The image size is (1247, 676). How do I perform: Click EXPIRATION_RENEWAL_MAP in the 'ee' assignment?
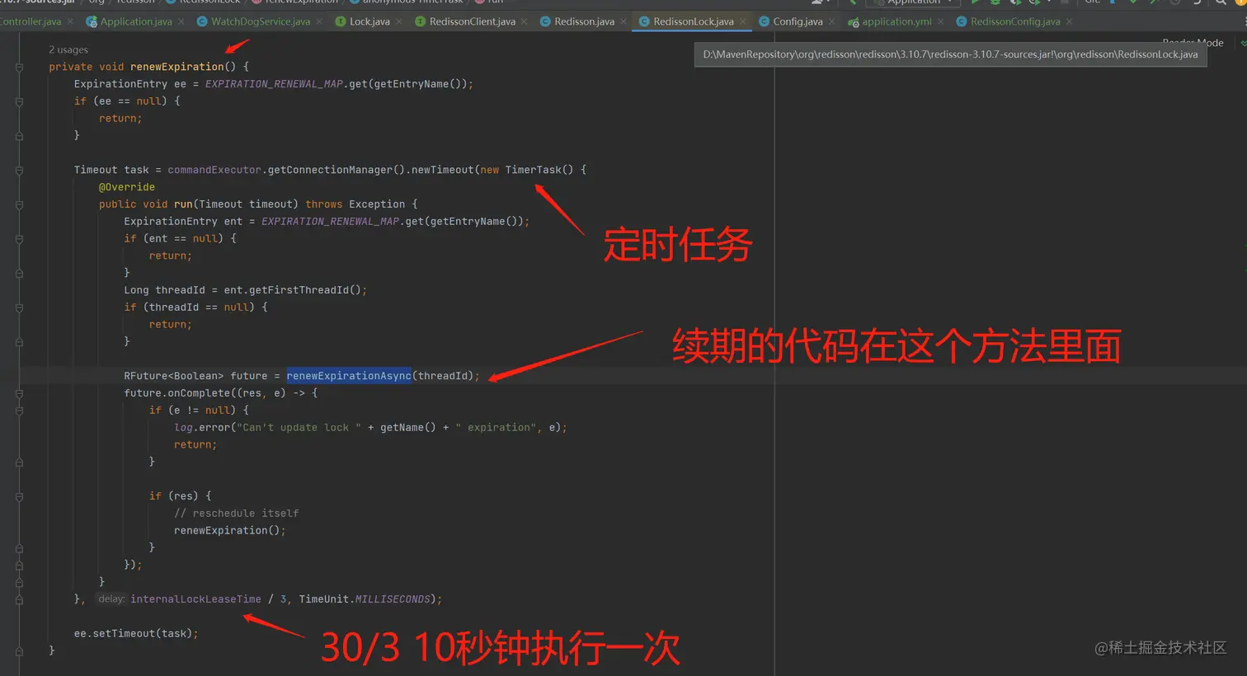click(274, 84)
